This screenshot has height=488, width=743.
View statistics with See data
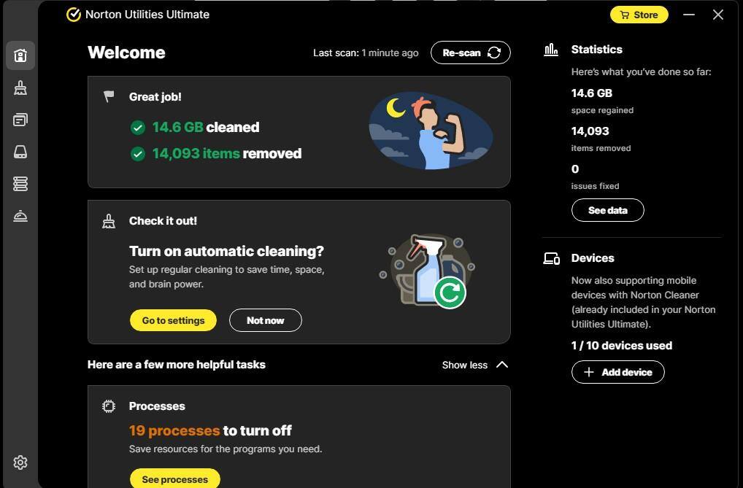click(x=607, y=210)
